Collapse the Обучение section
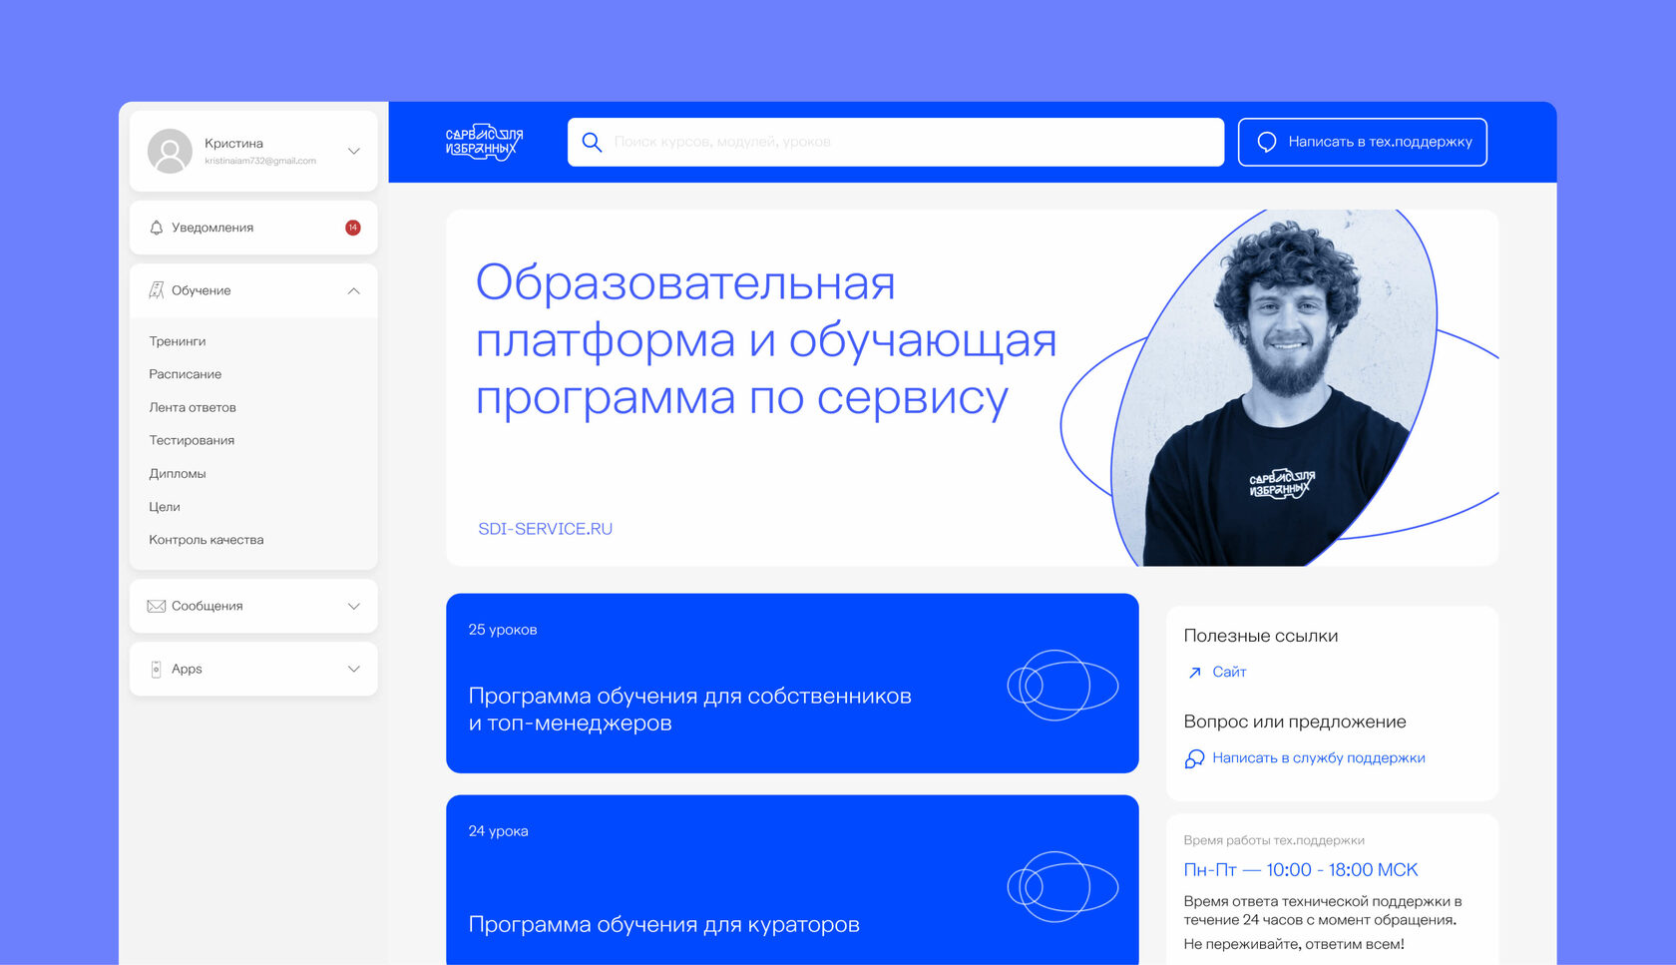 (352, 290)
